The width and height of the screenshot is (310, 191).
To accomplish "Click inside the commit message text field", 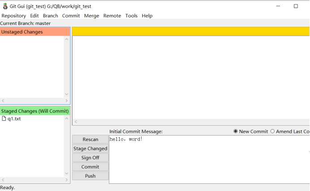I will [209, 159].
